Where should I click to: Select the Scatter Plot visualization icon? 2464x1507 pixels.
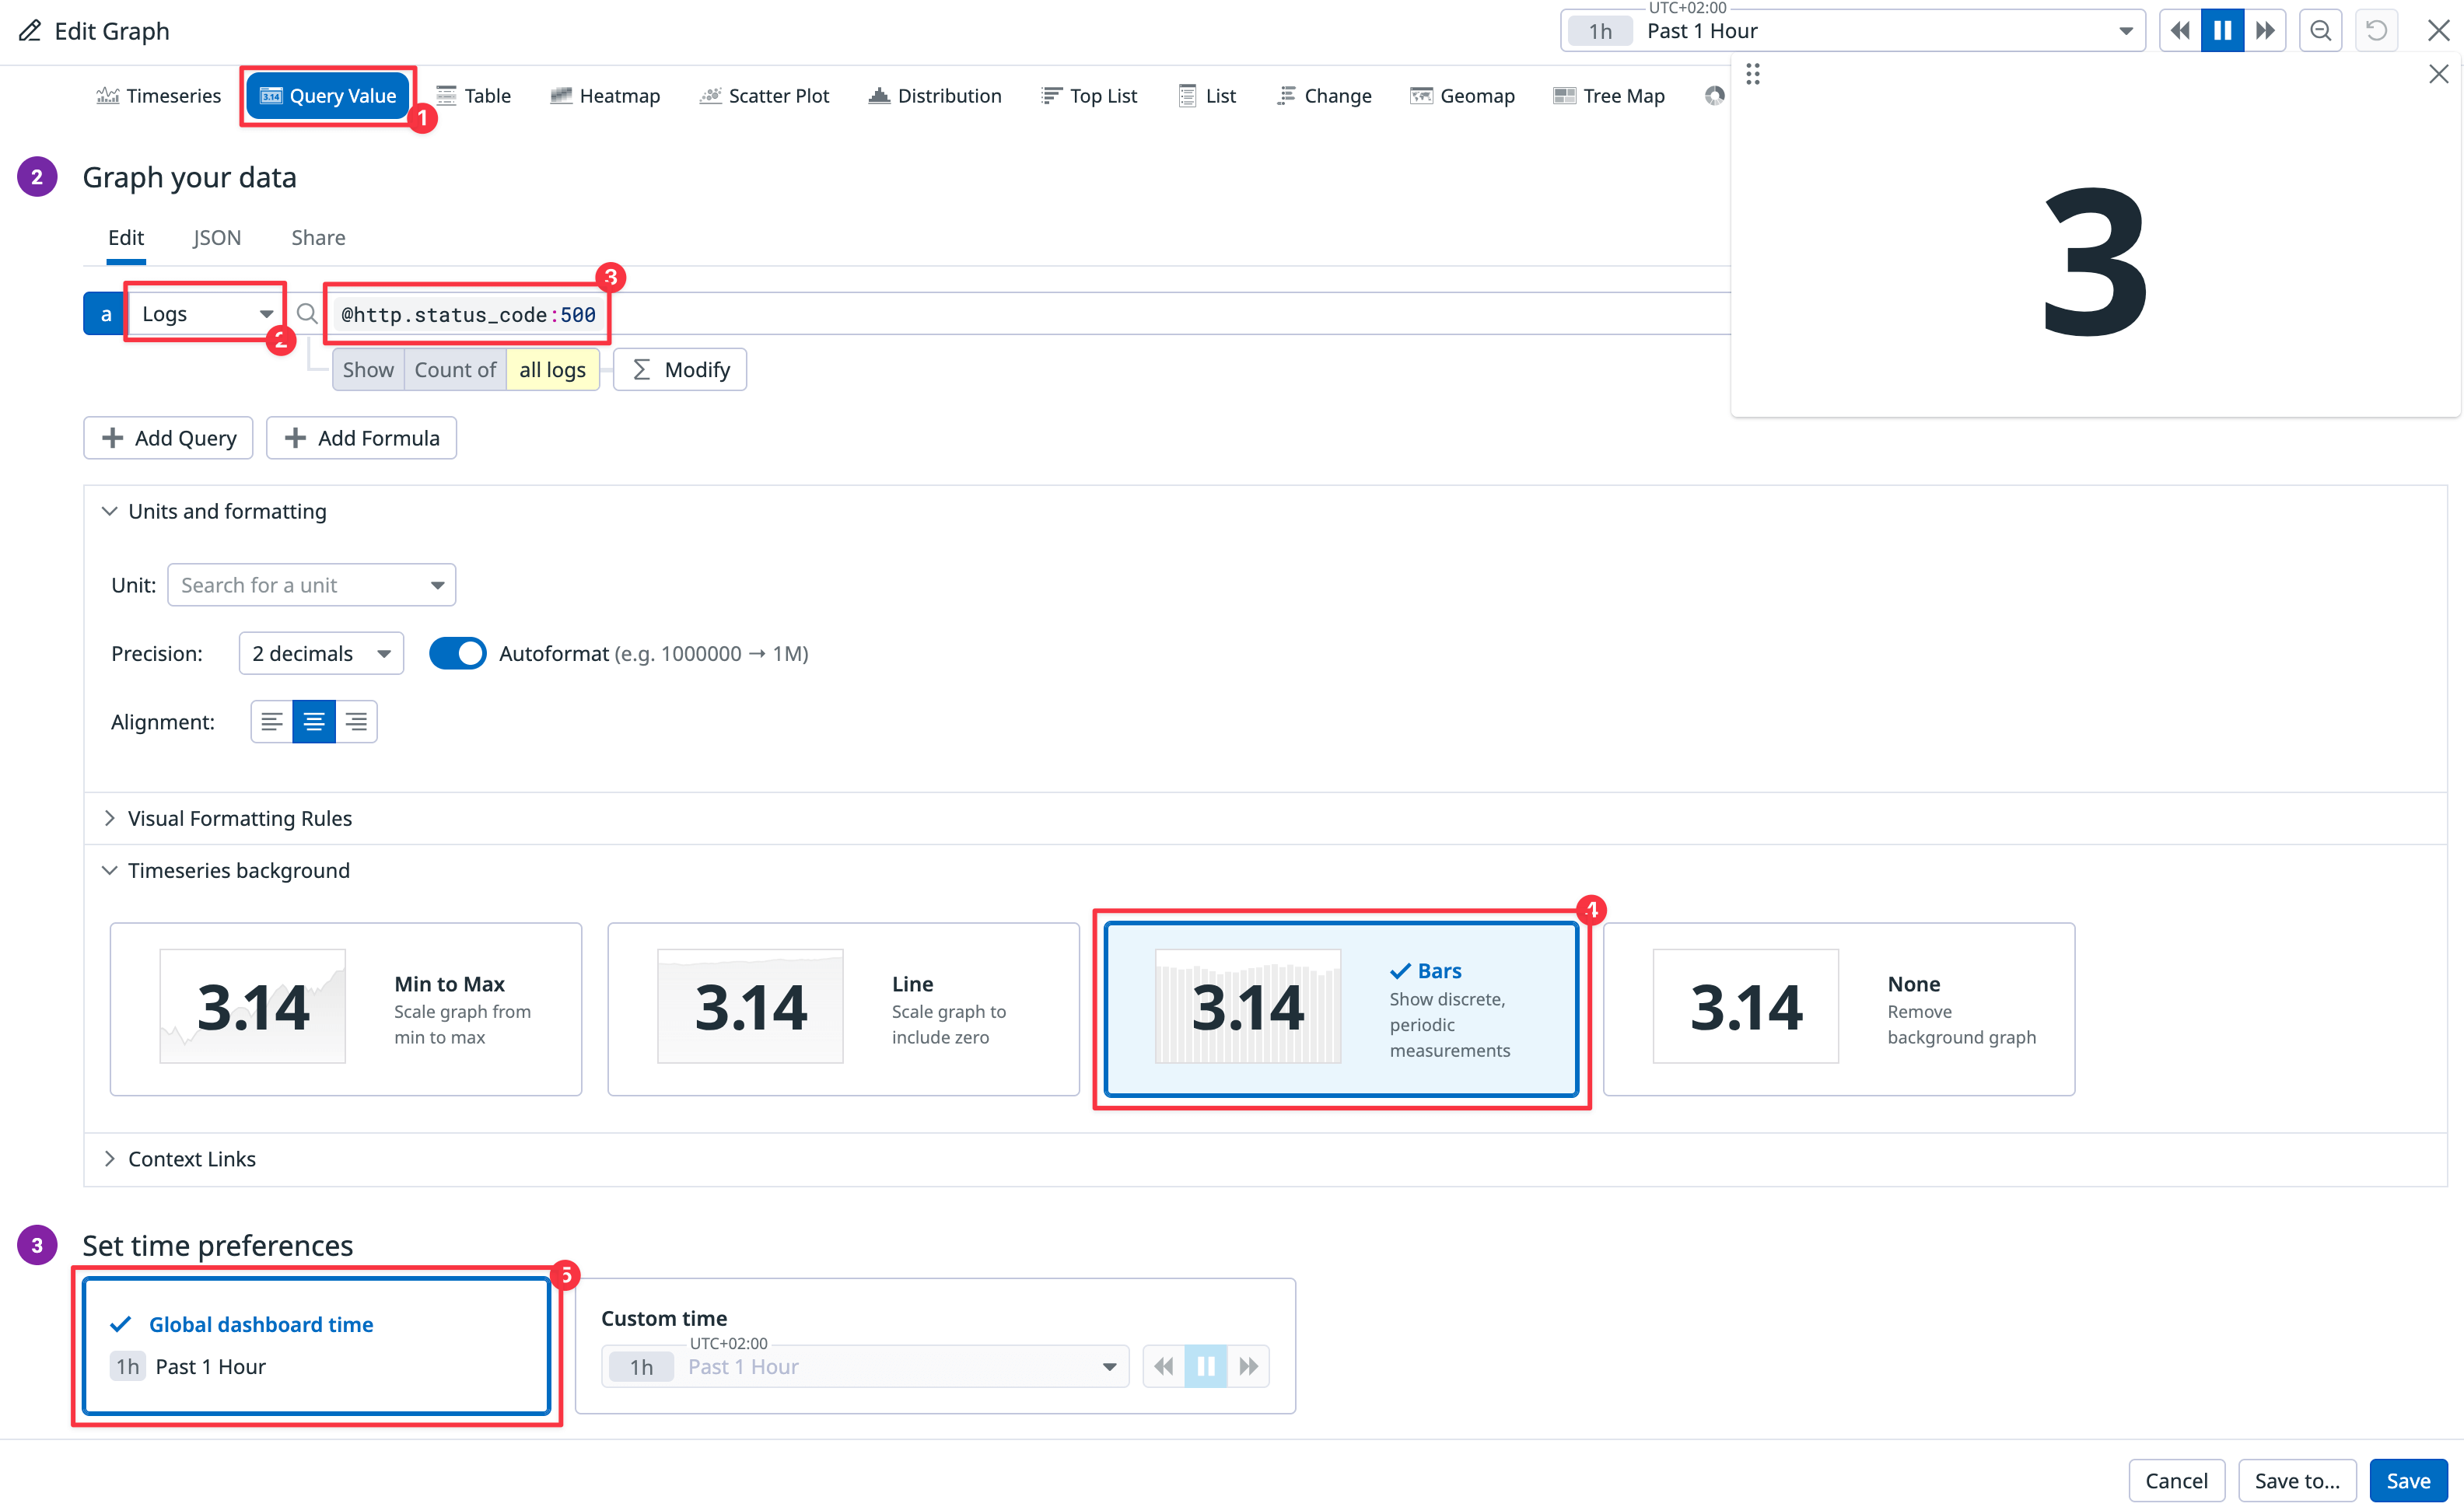[x=710, y=95]
